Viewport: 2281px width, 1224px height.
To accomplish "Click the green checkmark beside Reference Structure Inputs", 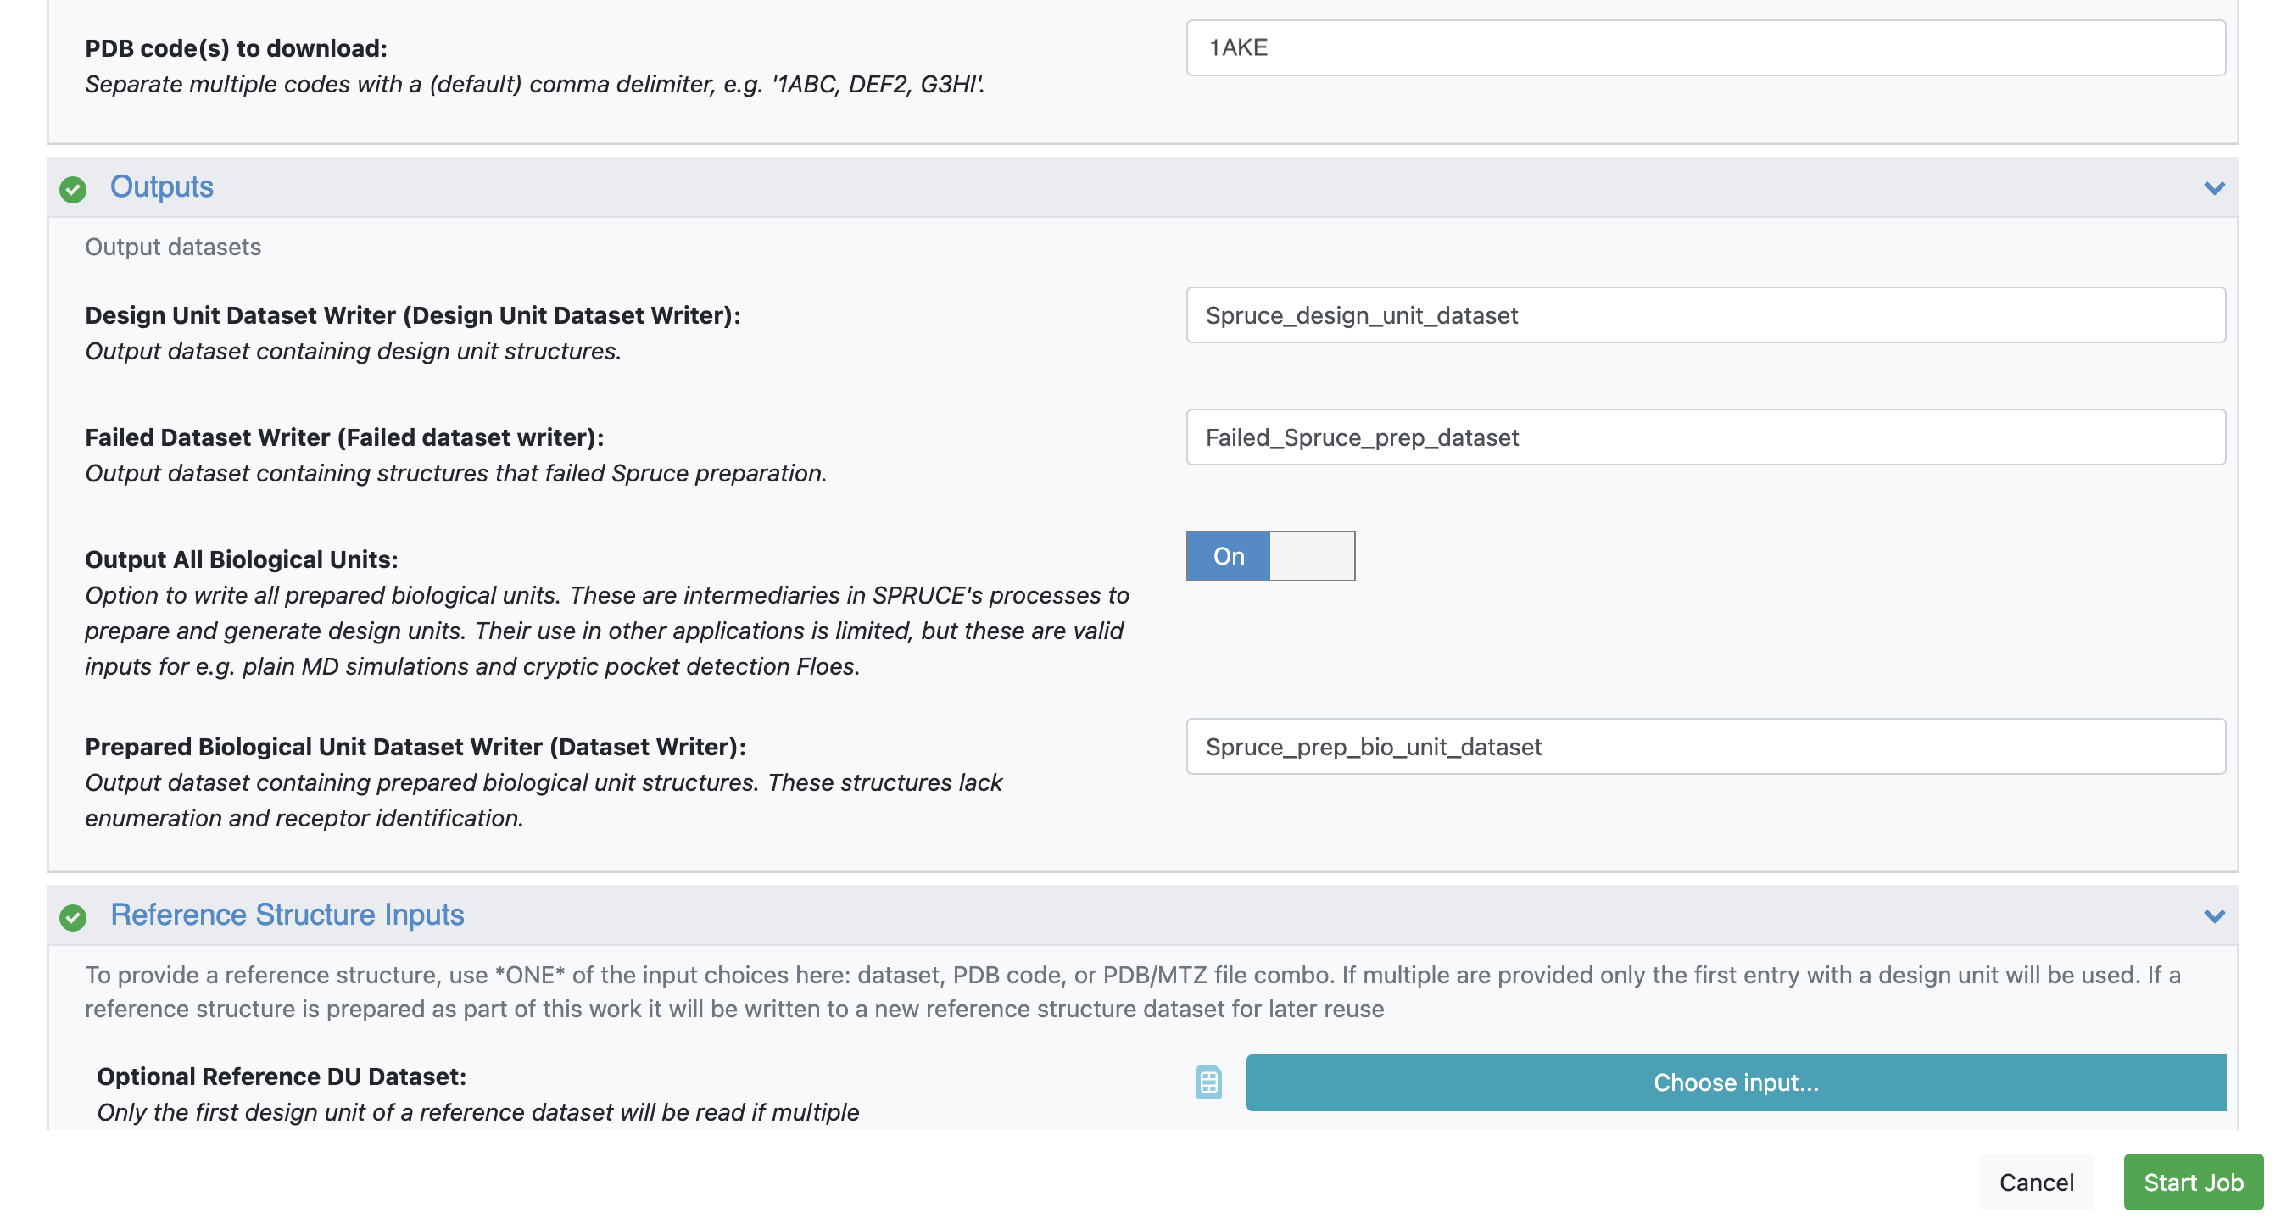I will (x=73, y=917).
